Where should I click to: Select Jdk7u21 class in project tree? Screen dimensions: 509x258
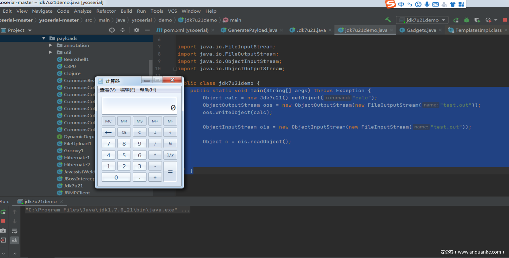click(73, 186)
